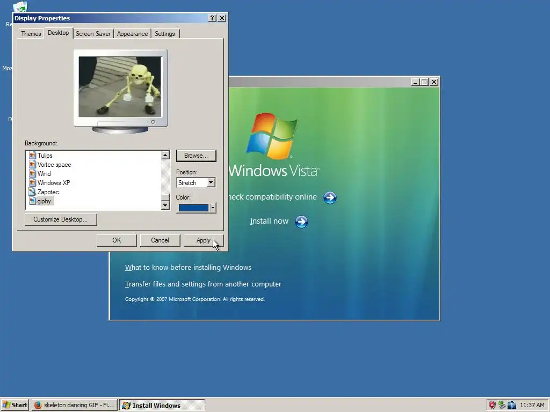The height and width of the screenshot is (412, 550).
Task: Click the taskbar clock showing 11:37 AM
Action: tap(532, 405)
